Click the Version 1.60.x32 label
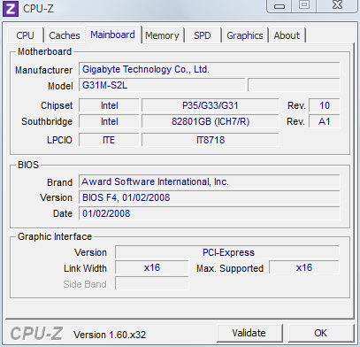The height and width of the screenshot is (347, 360). coord(110,335)
